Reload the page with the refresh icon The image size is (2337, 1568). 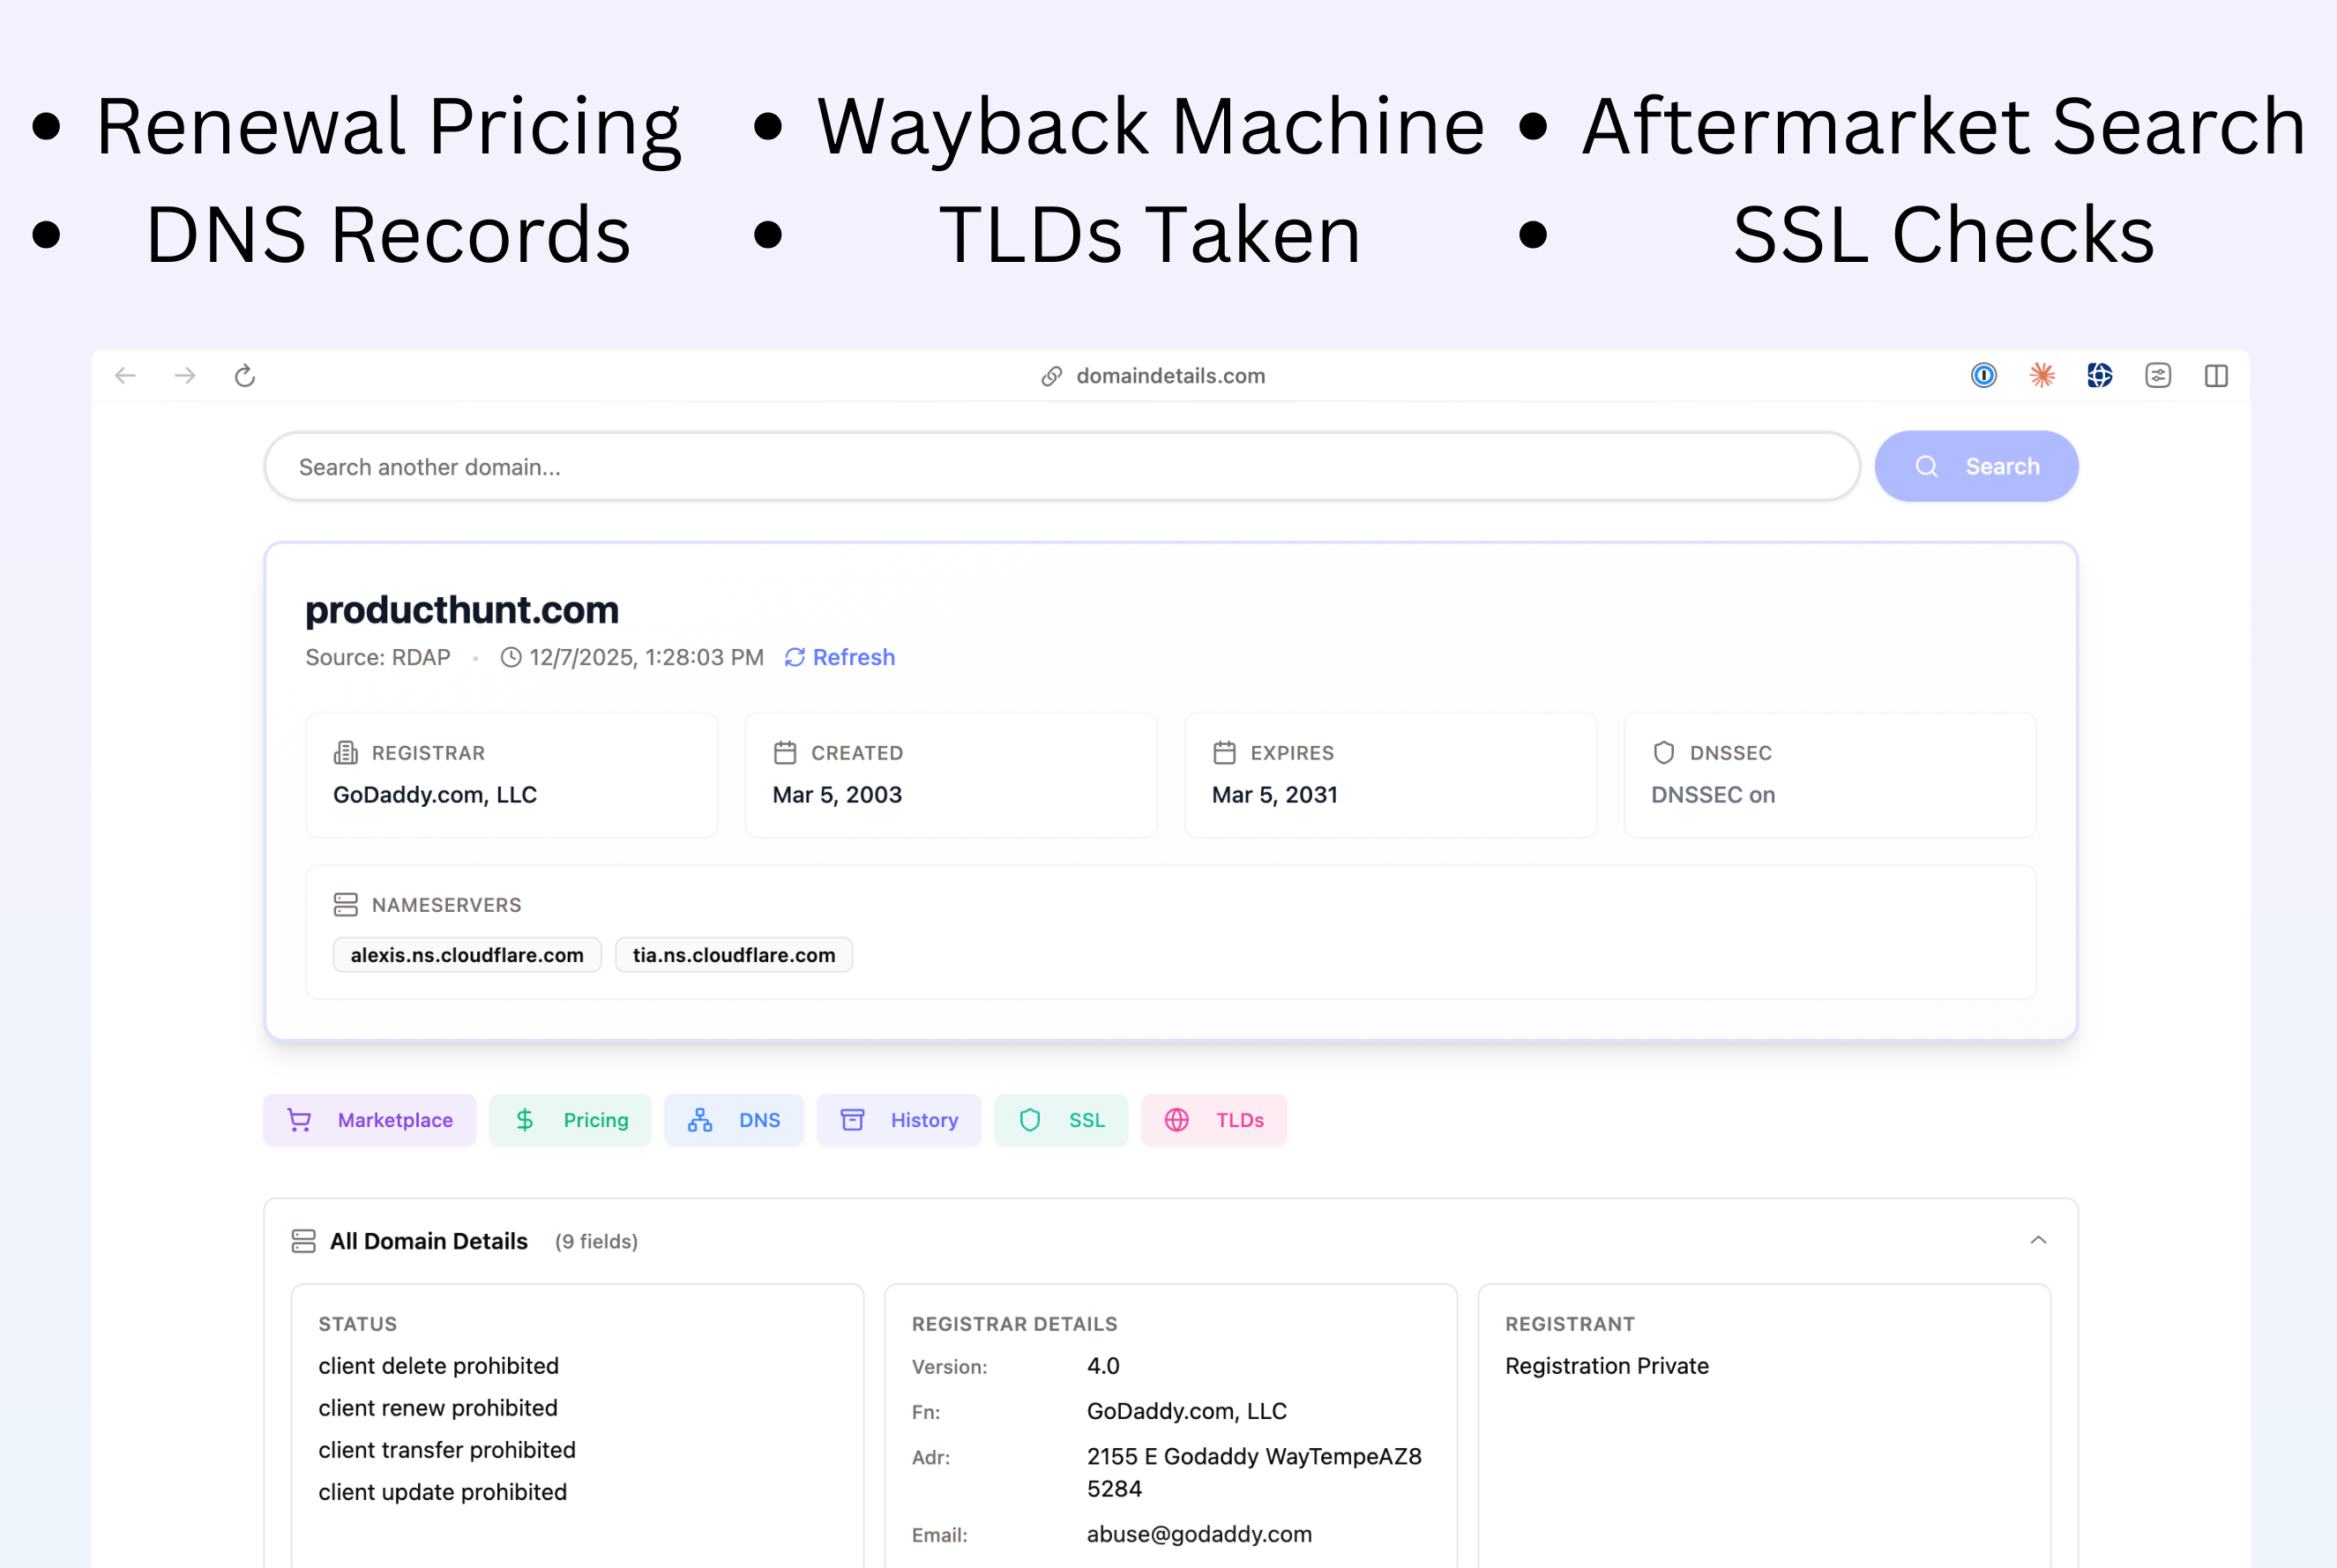pos(245,376)
